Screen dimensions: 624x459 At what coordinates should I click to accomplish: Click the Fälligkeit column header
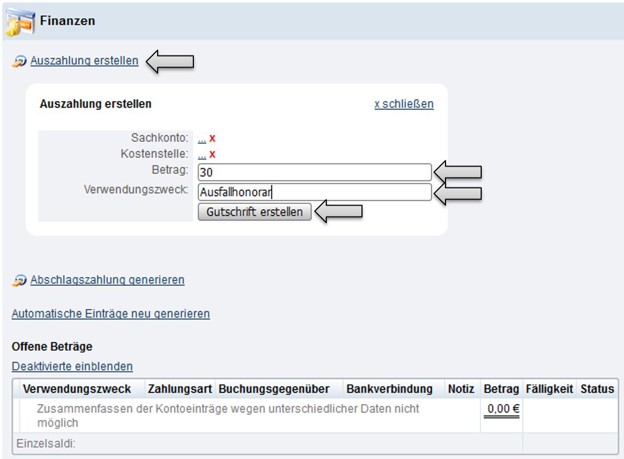coord(547,389)
